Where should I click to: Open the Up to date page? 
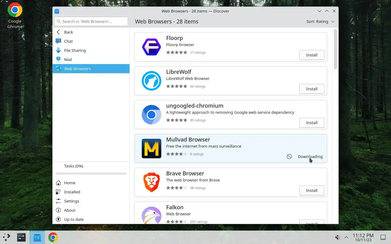coord(91,219)
